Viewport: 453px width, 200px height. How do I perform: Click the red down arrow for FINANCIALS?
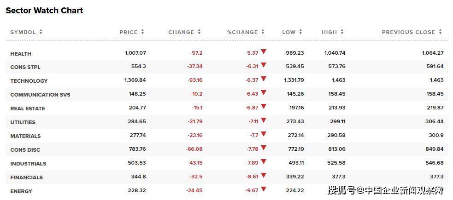264,176
